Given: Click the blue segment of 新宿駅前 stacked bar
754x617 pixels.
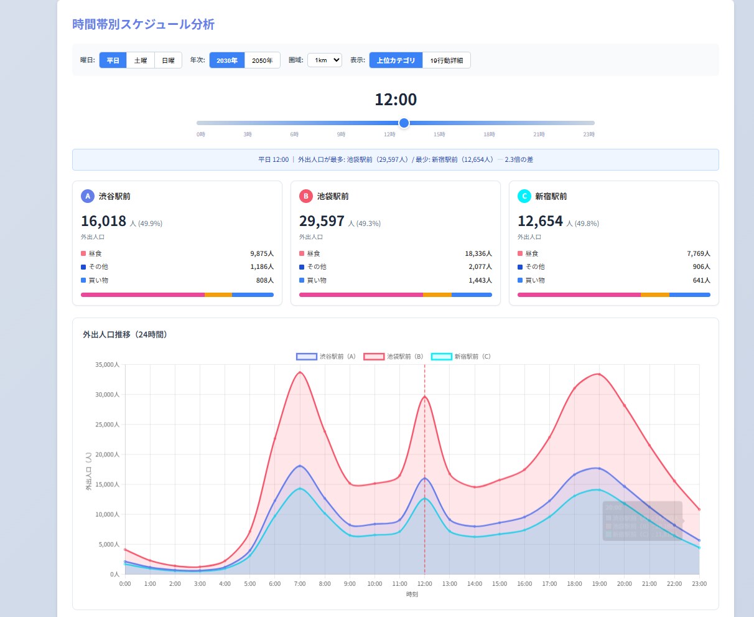Looking at the screenshot, I should (690, 294).
